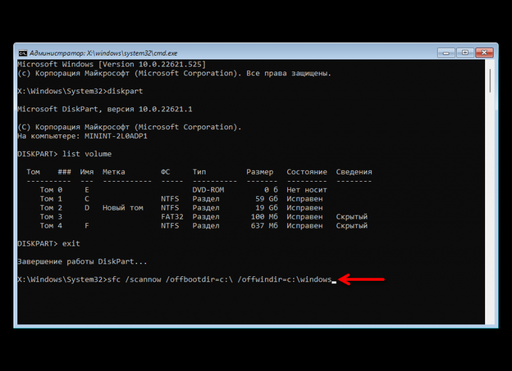Click the 'Том 3' row label
Screen dimensions: 512x371
51,217
